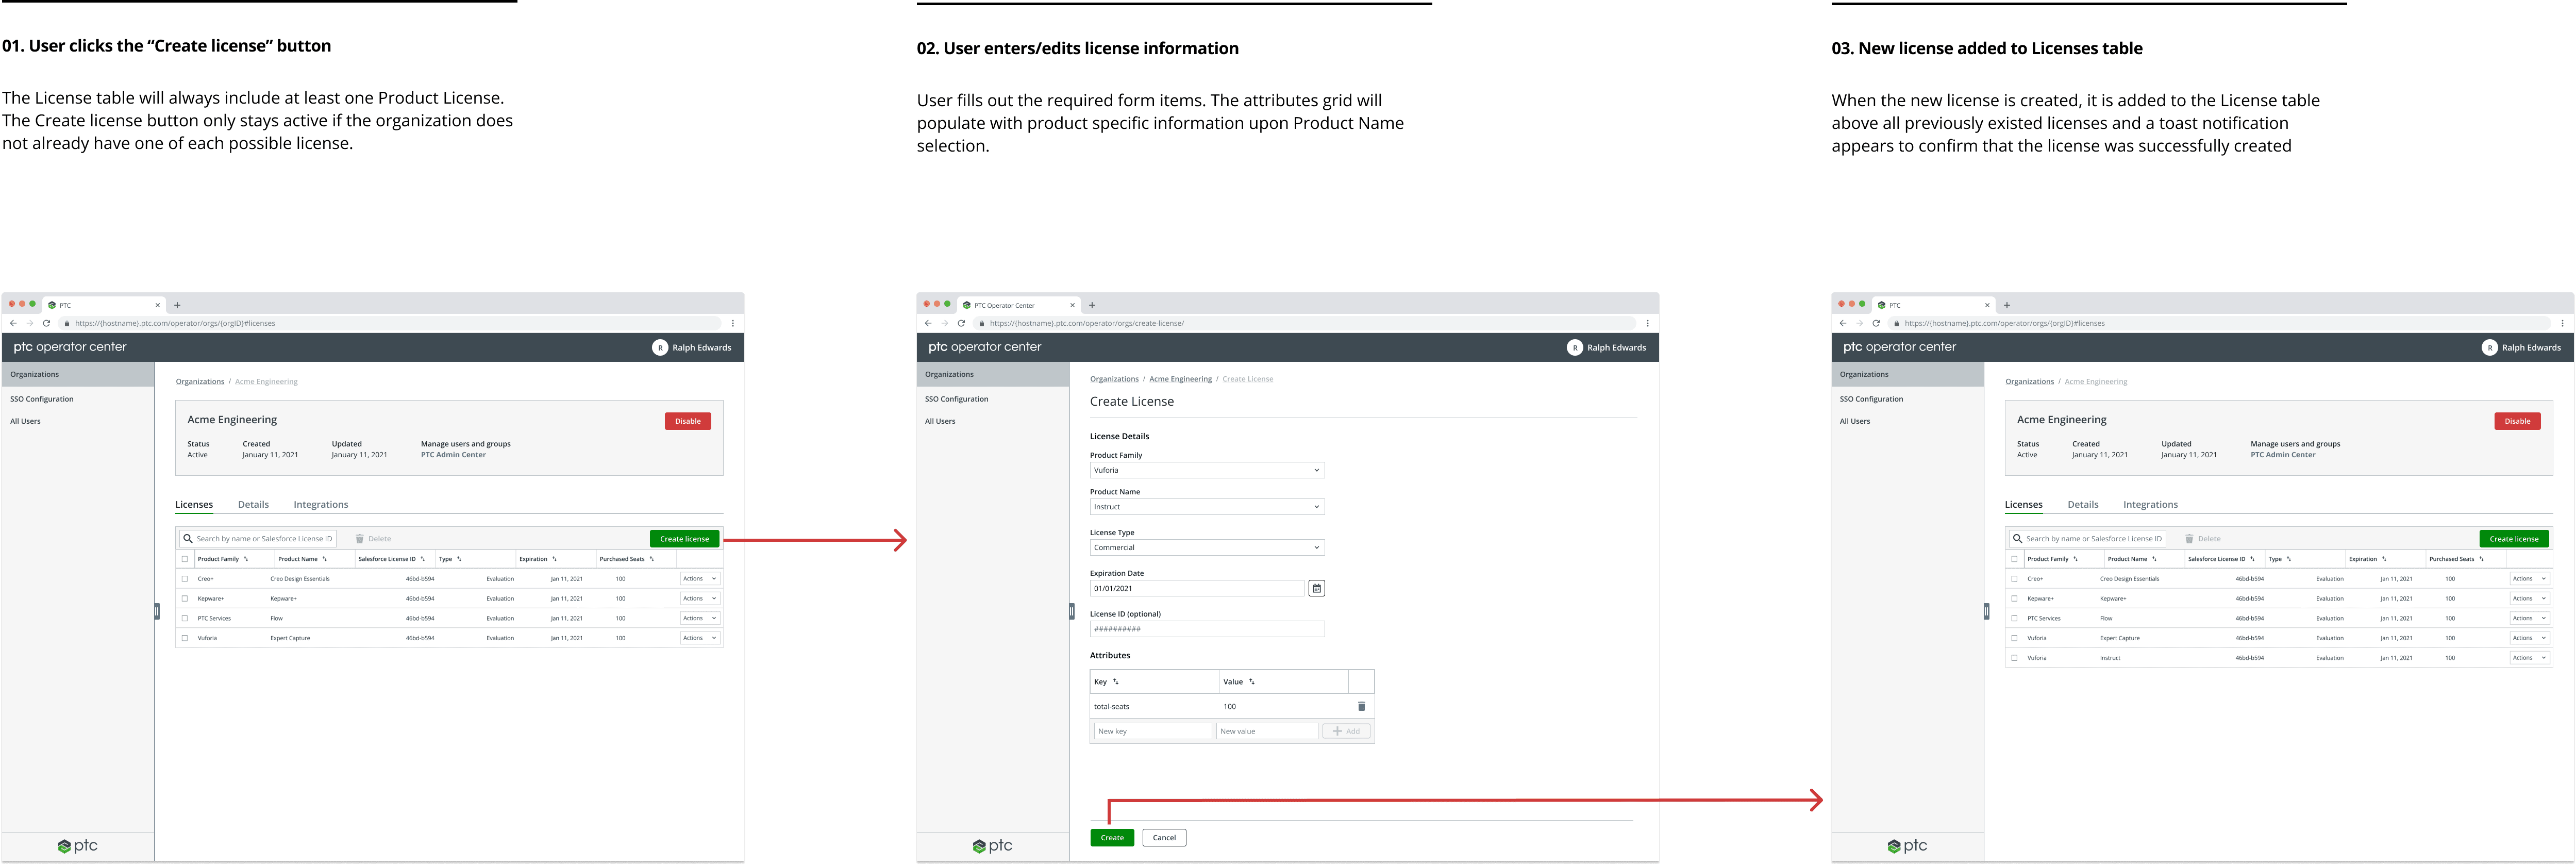Click browser back arrow on Create License page
The width and height of the screenshot is (2576, 865).
click(928, 323)
